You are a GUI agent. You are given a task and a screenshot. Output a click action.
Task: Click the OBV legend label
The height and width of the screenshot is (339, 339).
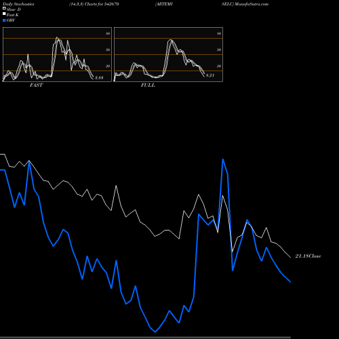tap(11, 20)
